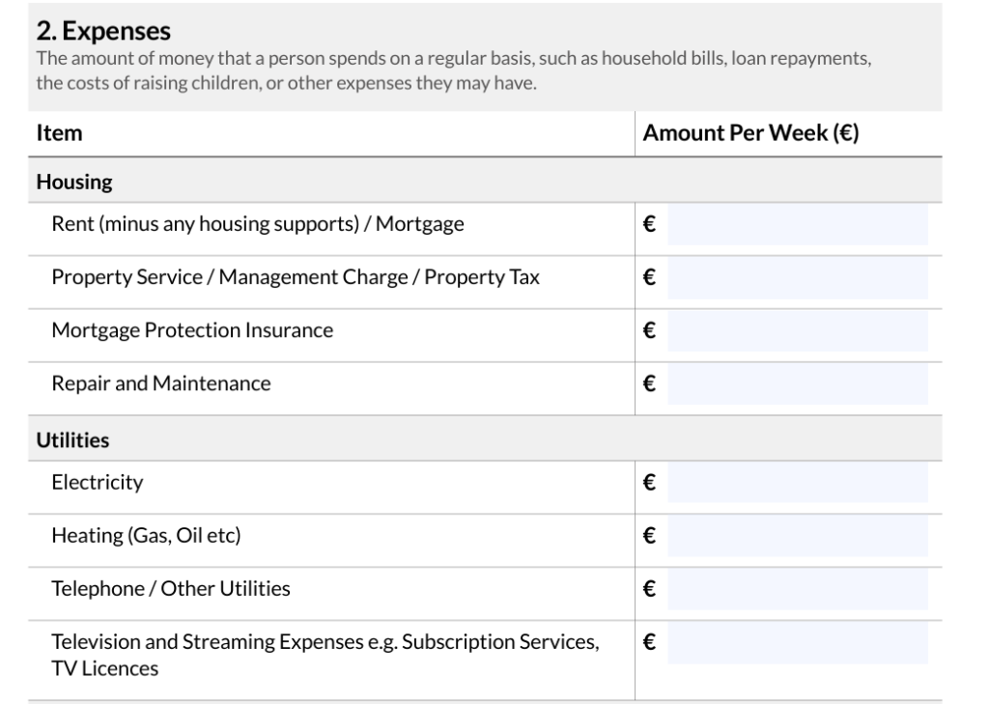Focus the Heating (Gas, Oil etc) amount input
Image resolution: width=989 pixels, height=704 pixels.
(797, 535)
